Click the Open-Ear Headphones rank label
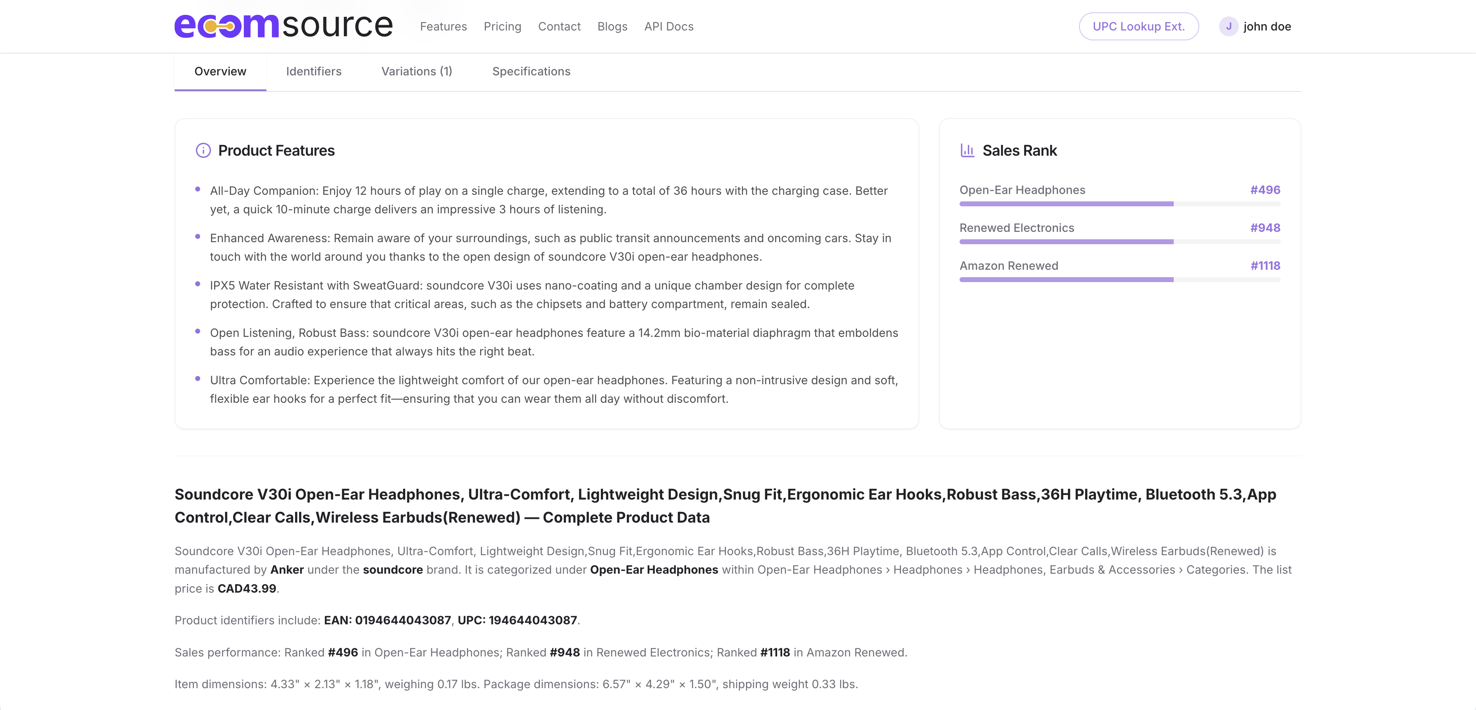 click(1022, 190)
